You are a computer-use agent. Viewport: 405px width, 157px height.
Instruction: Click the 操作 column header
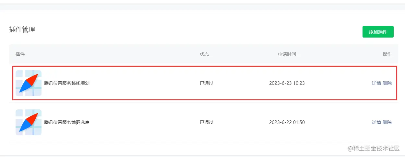click(x=387, y=54)
